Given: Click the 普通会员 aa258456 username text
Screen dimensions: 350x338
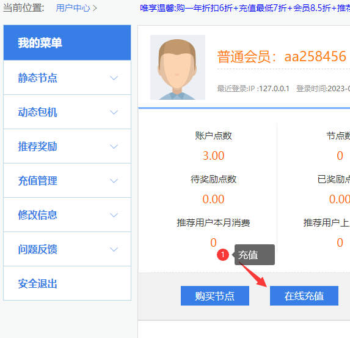Looking at the screenshot, I should point(282,56).
